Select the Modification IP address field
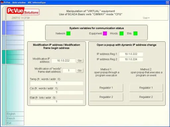Viewport: 170px width, 127px height. (63, 61)
